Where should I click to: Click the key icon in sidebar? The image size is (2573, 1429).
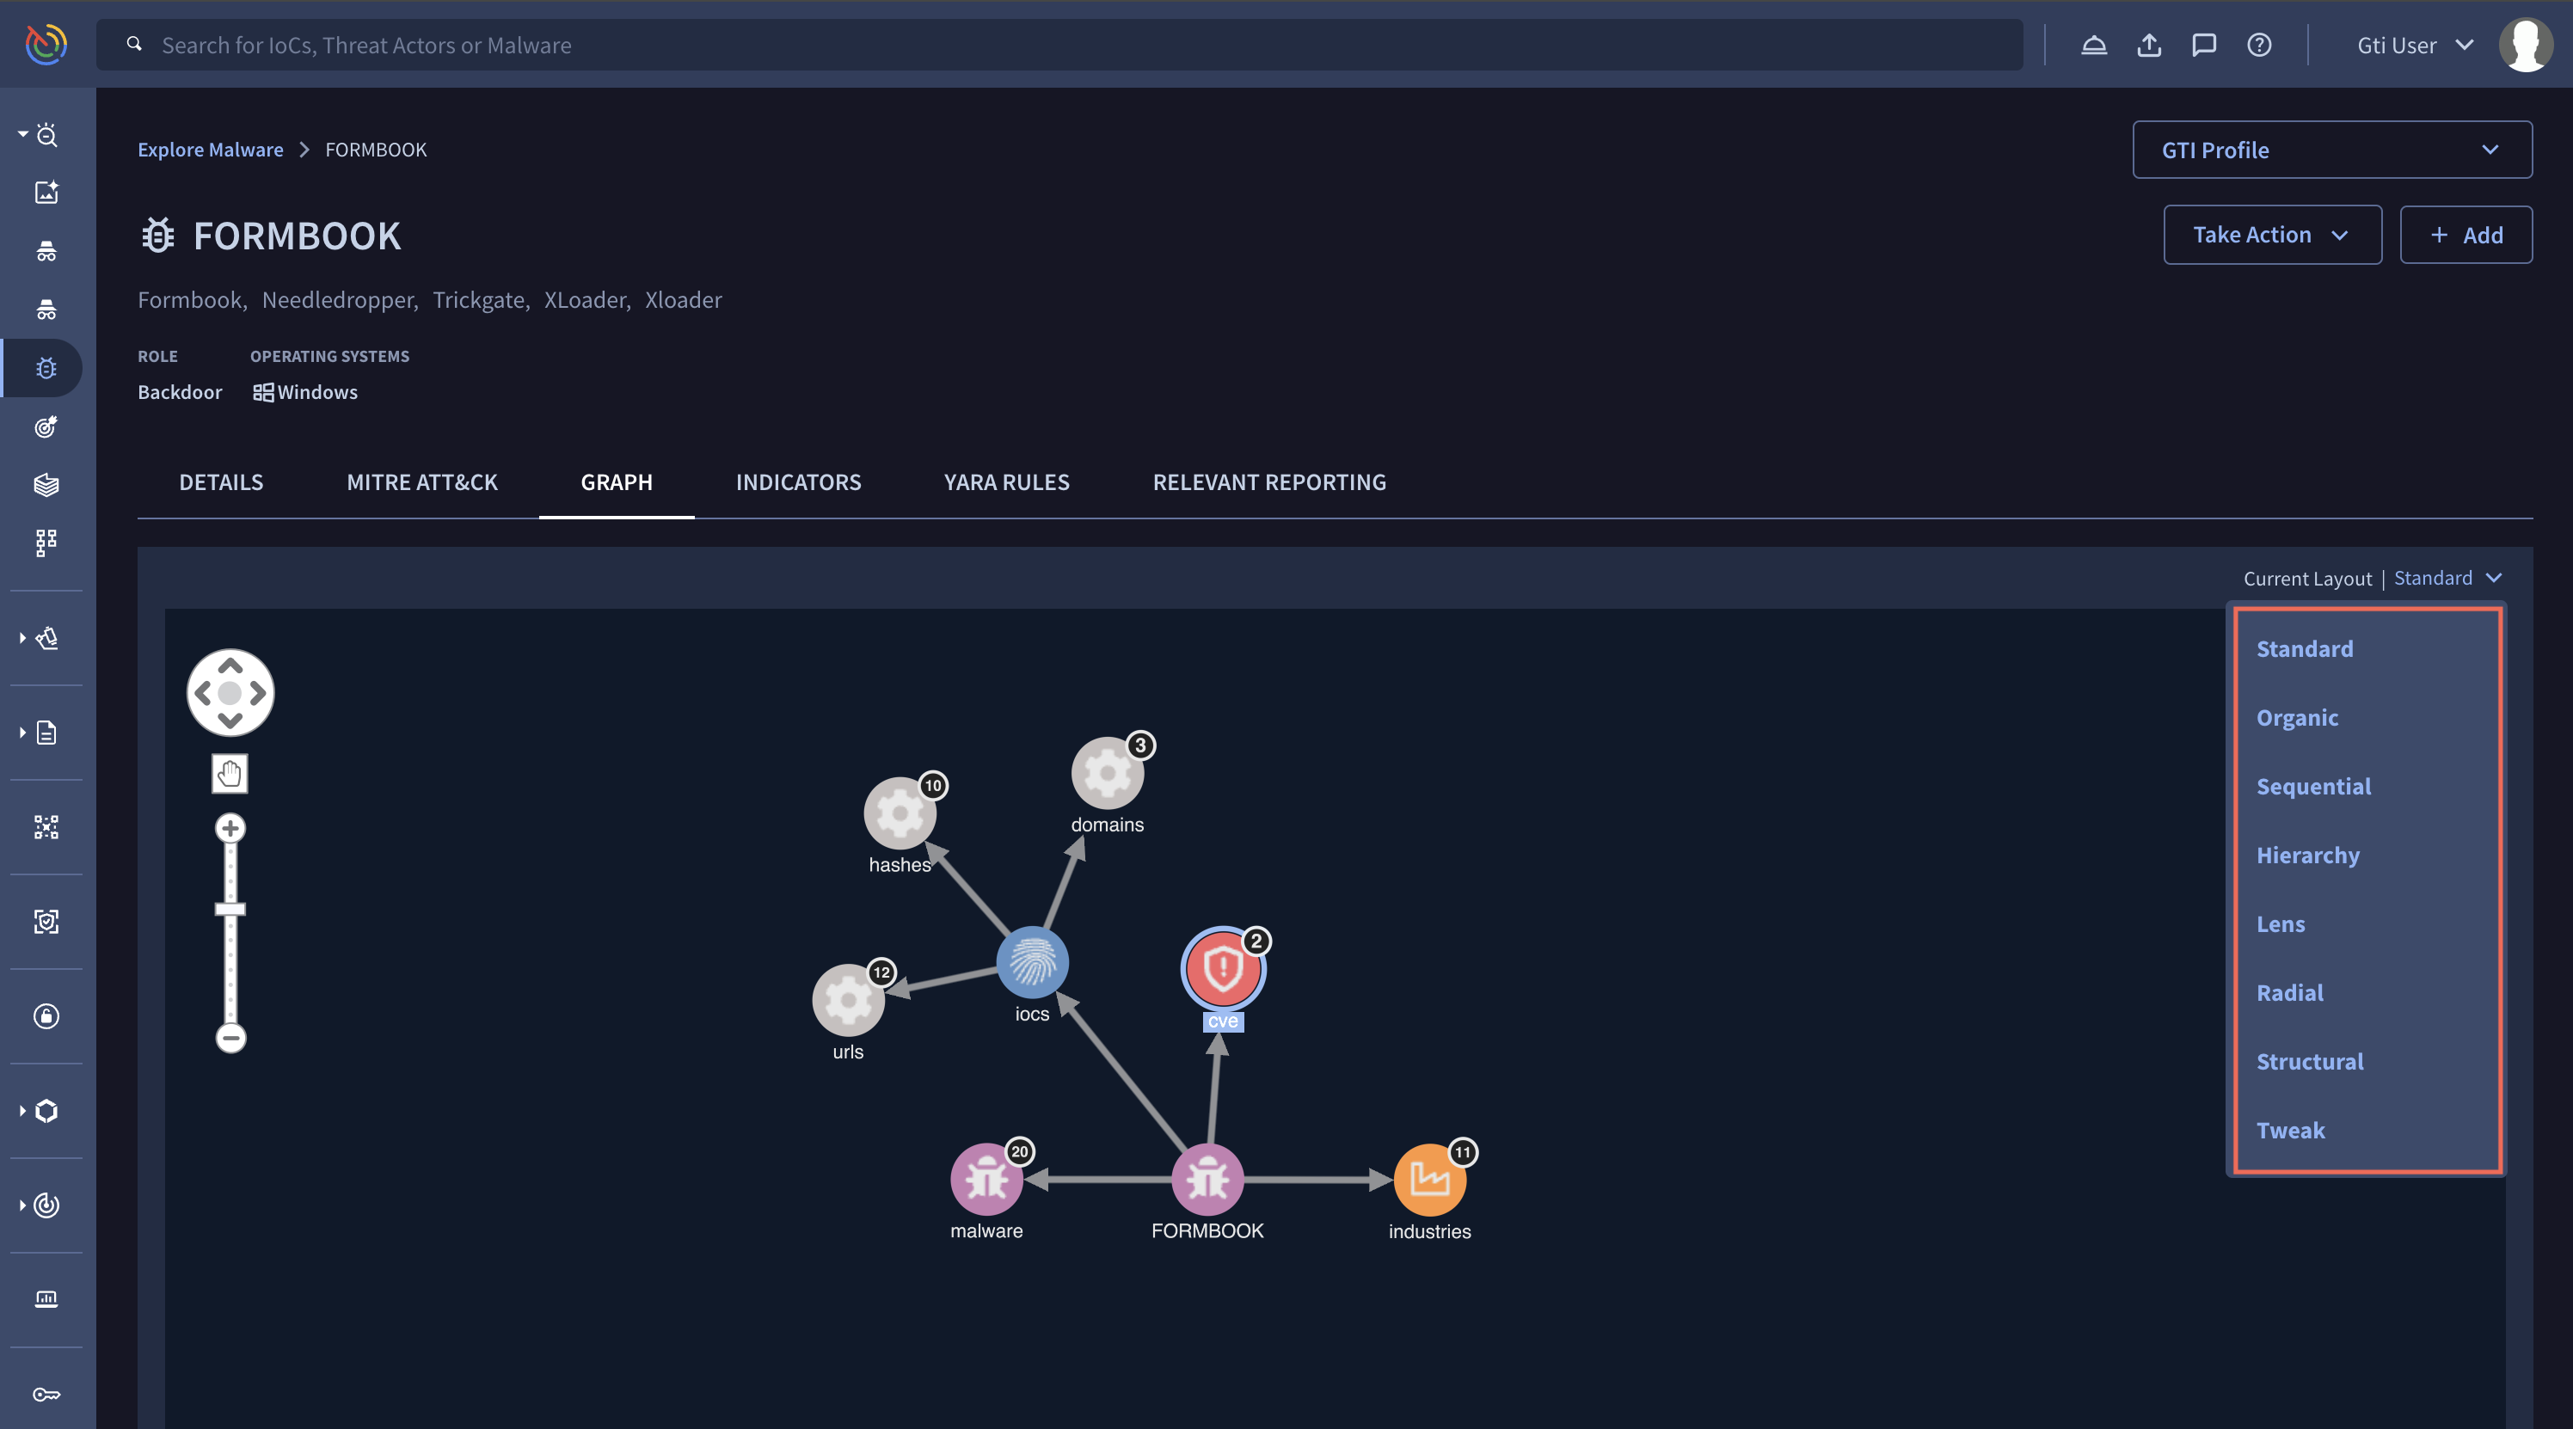pyautogui.click(x=47, y=1394)
